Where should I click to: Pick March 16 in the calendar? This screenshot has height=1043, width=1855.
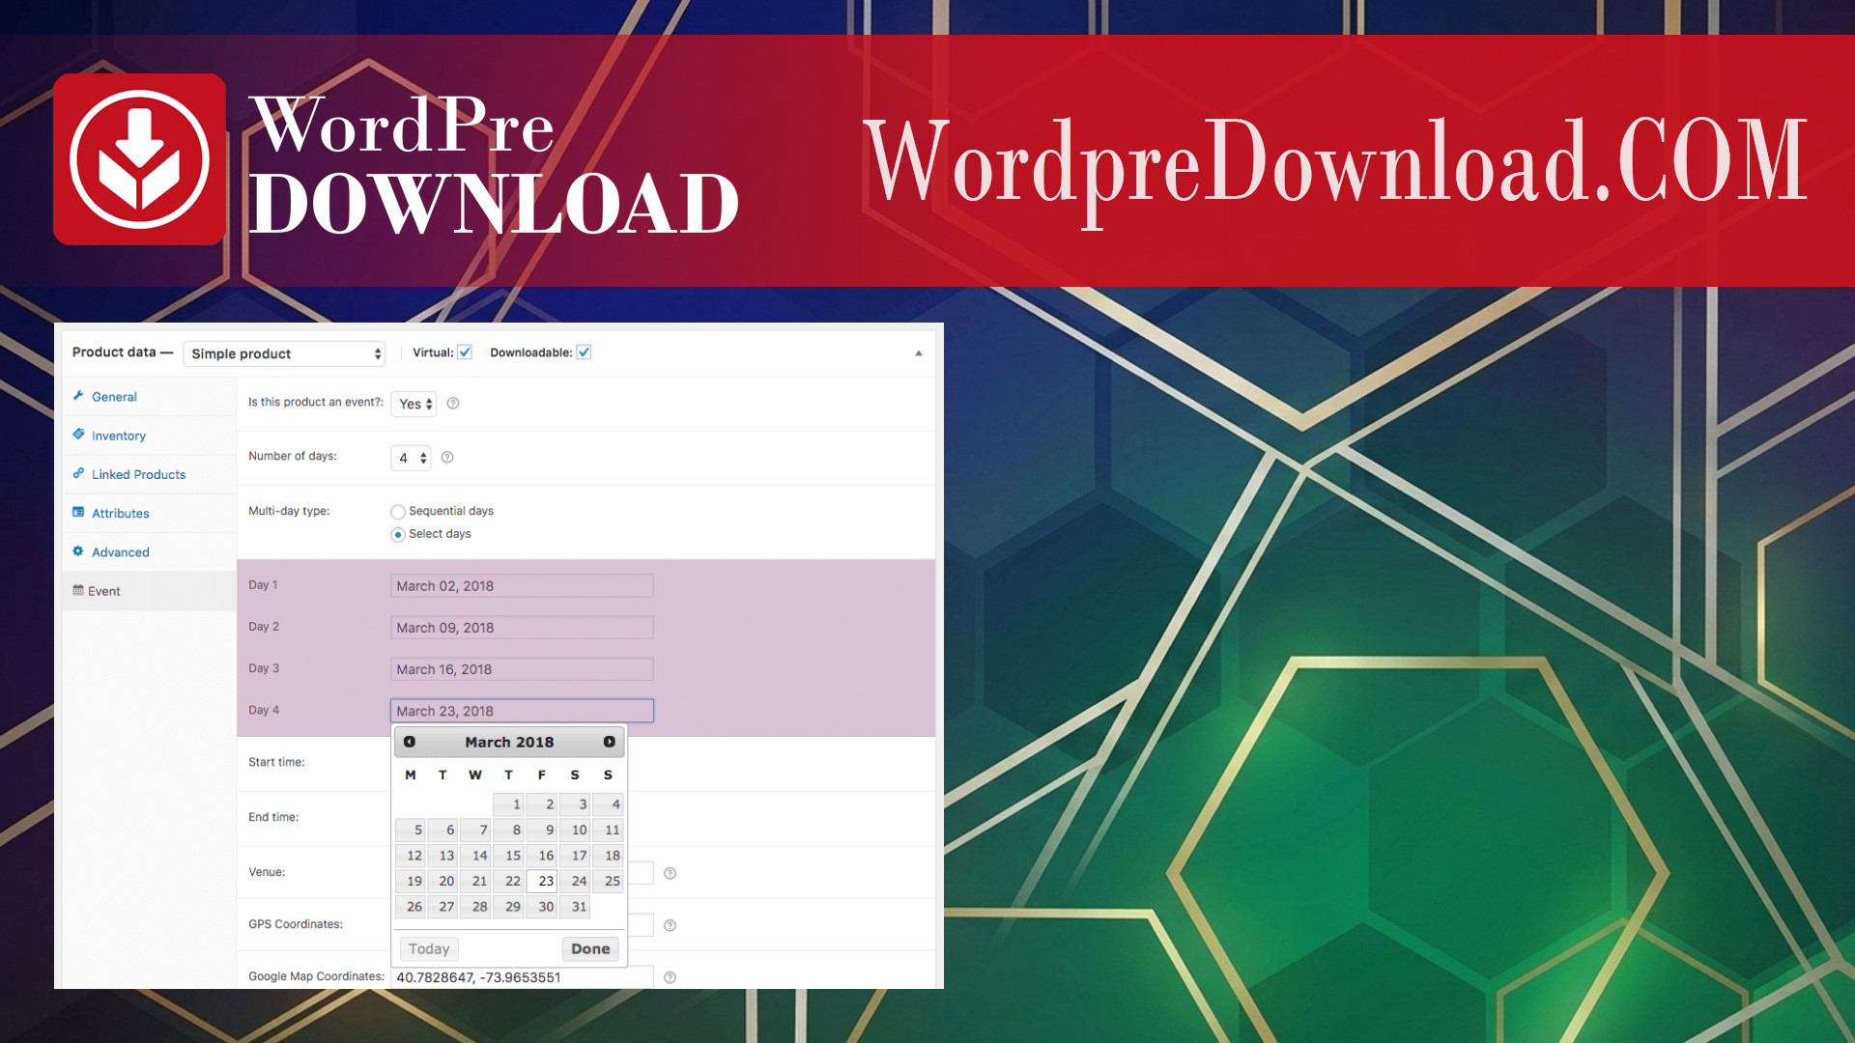(542, 856)
